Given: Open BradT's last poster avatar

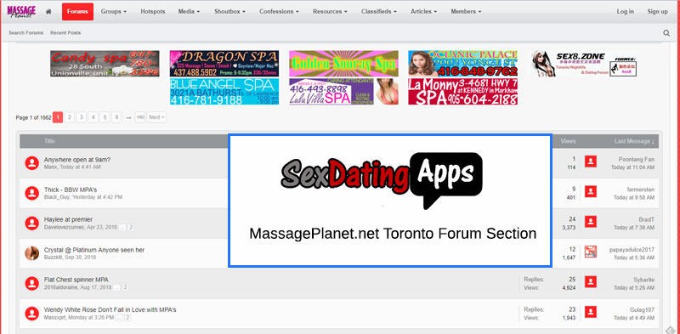Looking at the screenshot, I should click(x=591, y=222).
